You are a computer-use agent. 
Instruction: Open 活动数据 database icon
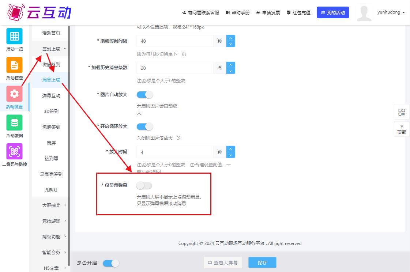(x=14, y=123)
